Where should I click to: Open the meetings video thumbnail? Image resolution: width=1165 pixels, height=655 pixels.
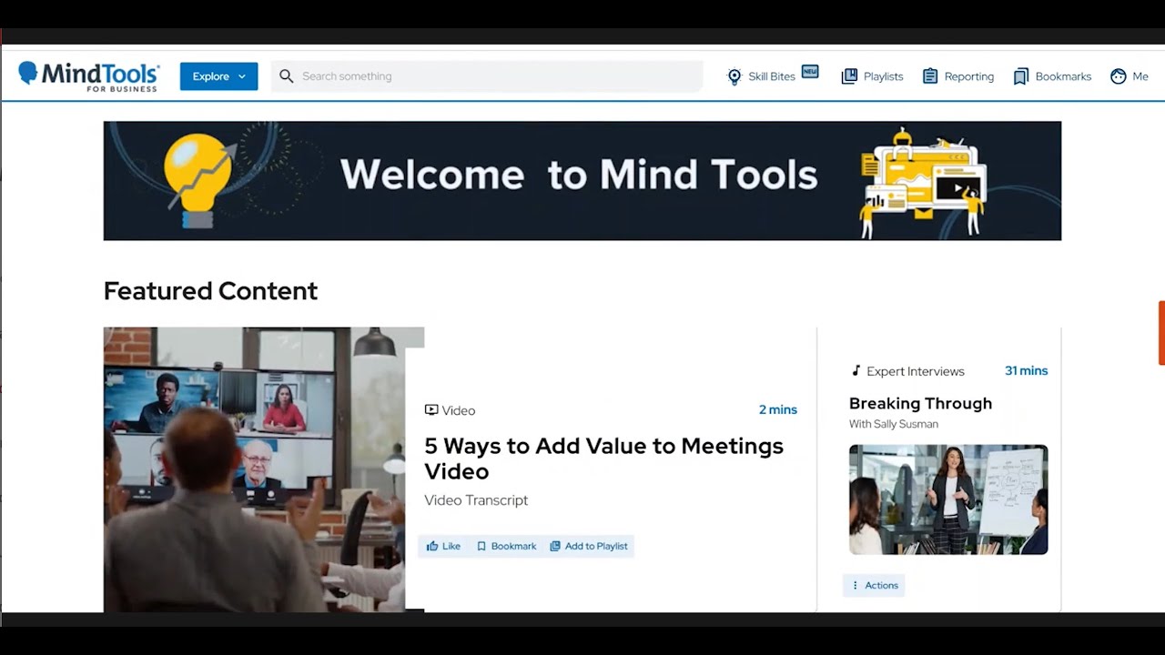point(264,469)
